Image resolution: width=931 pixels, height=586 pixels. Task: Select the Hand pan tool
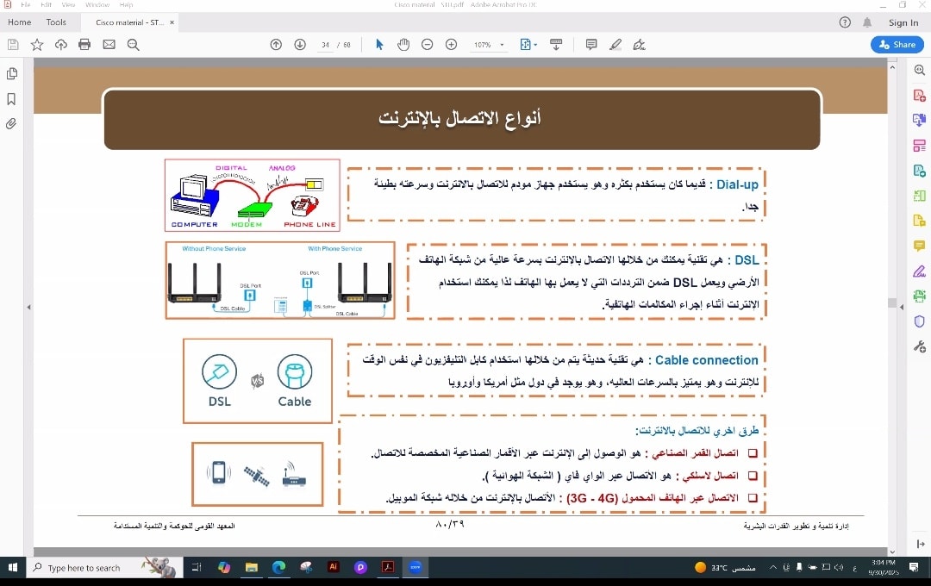tap(403, 45)
